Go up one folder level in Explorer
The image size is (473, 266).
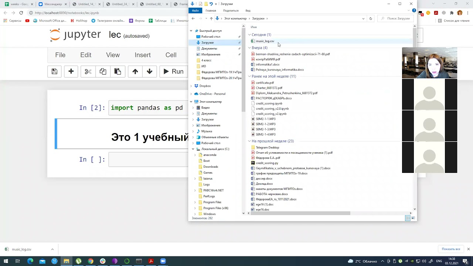(211, 18)
